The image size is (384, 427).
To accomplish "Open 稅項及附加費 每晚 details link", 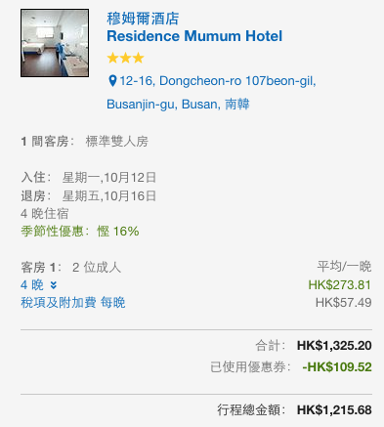I will tap(73, 303).
